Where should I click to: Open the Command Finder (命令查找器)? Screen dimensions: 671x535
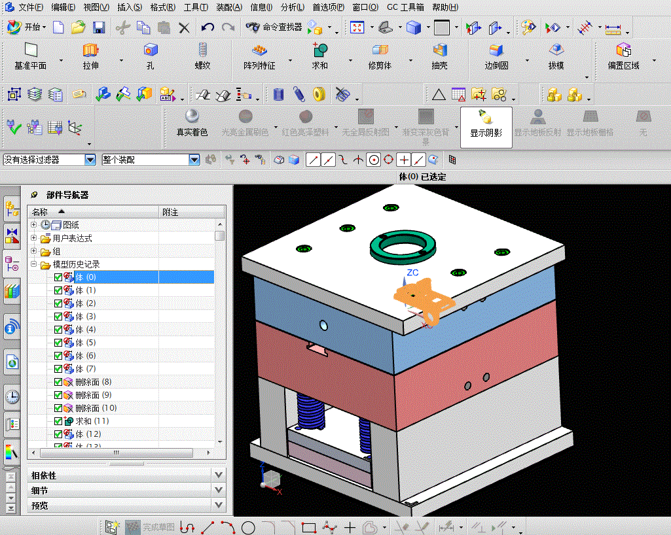(x=274, y=27)
